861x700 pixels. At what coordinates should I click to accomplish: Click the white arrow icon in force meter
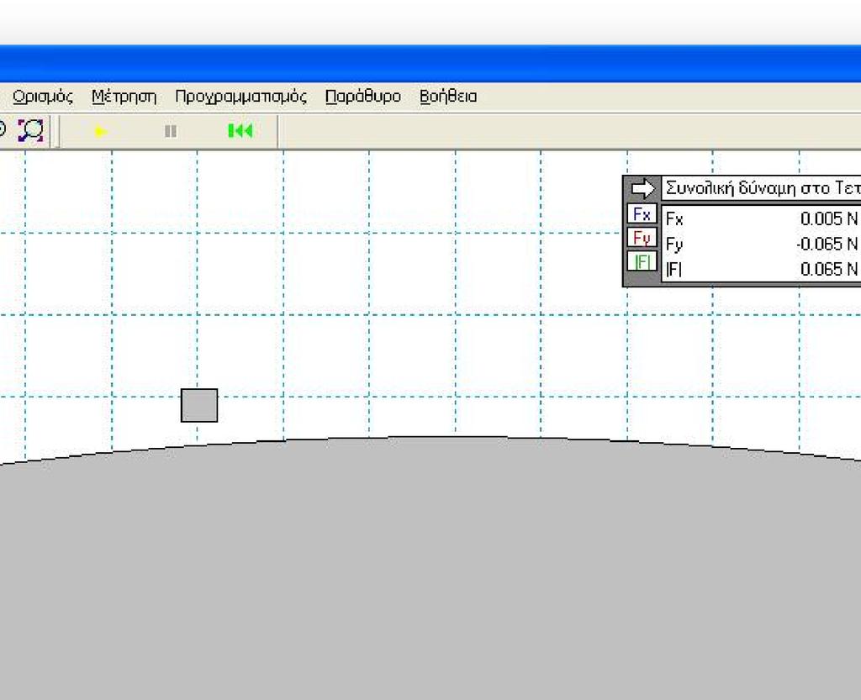click(x=642, y=189)
